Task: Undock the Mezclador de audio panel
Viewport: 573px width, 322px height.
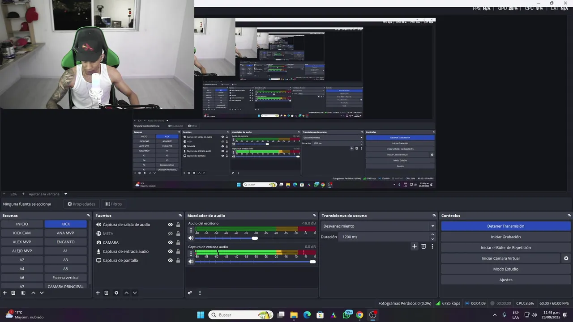Action: [314, 216]
